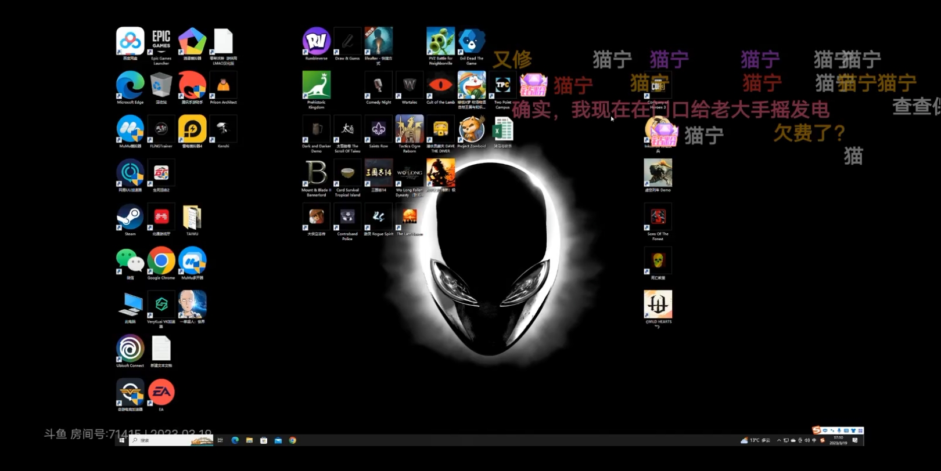Open the Two Point Campus shortcut
The height and width of the screenshot is (471, 941).
502,90
